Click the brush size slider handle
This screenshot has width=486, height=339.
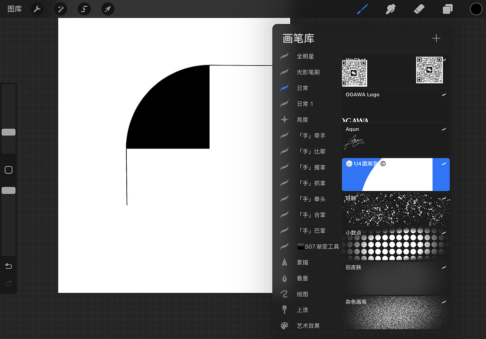pos(9,132)
